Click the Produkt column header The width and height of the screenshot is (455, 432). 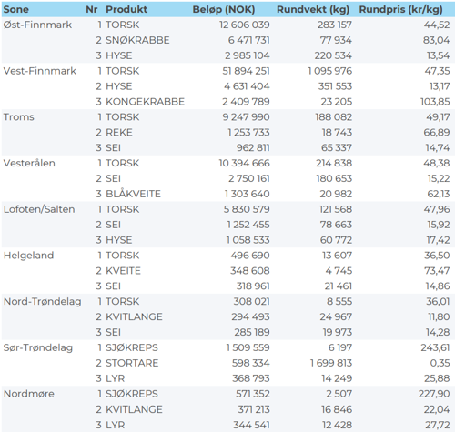pyautogui.click(x=126, y=9)
